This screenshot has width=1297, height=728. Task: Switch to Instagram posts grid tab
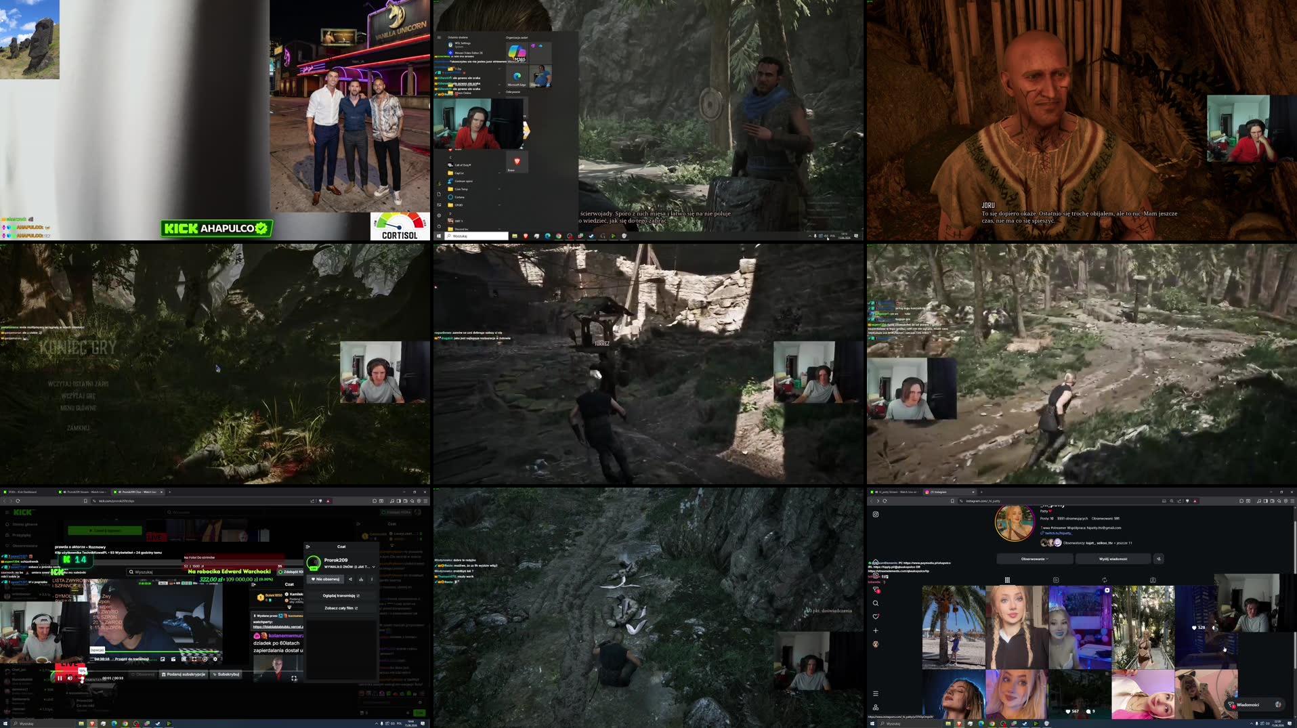1007,580
